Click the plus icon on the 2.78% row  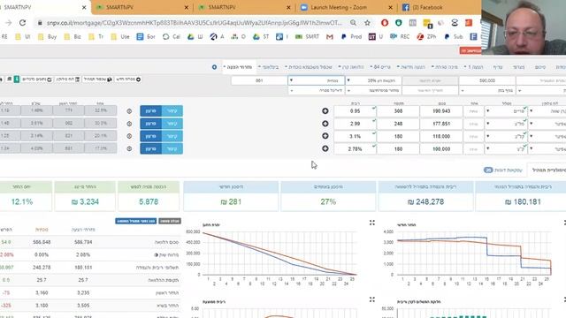click(325, 148)
